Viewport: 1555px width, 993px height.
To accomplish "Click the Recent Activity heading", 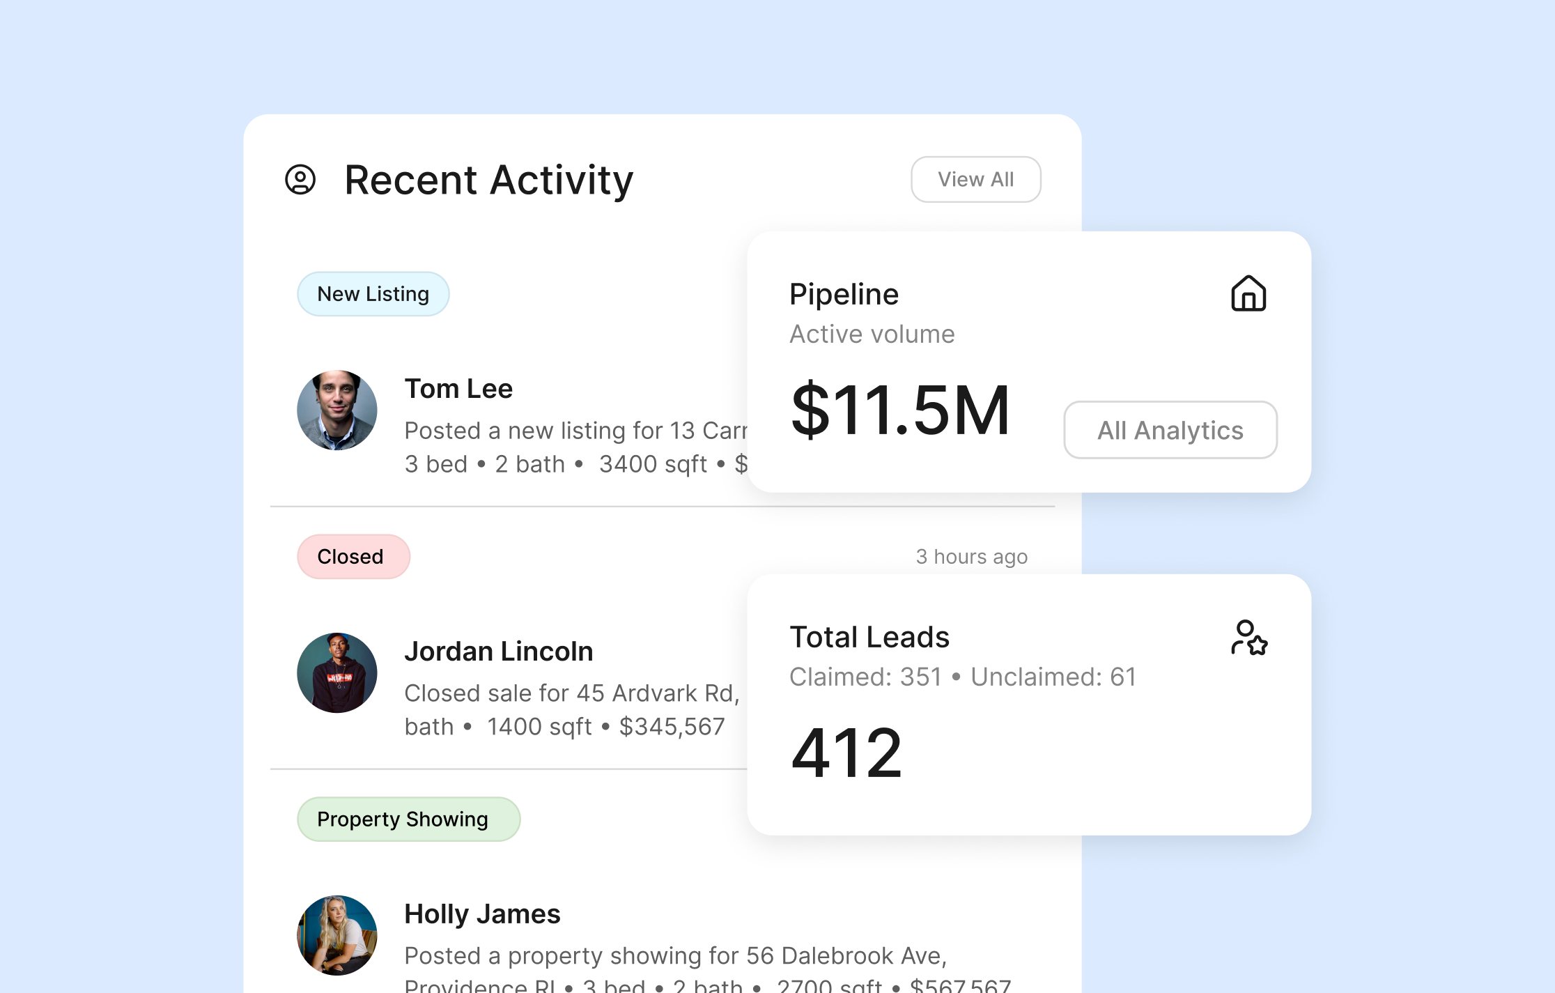I will (488, 180).
